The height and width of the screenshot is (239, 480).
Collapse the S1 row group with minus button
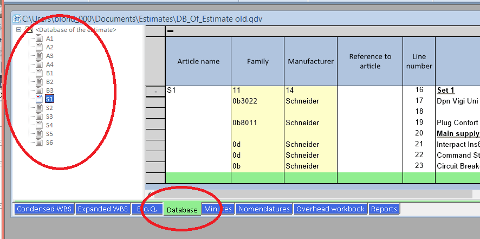pyautogui.click(x=155, y=92)
